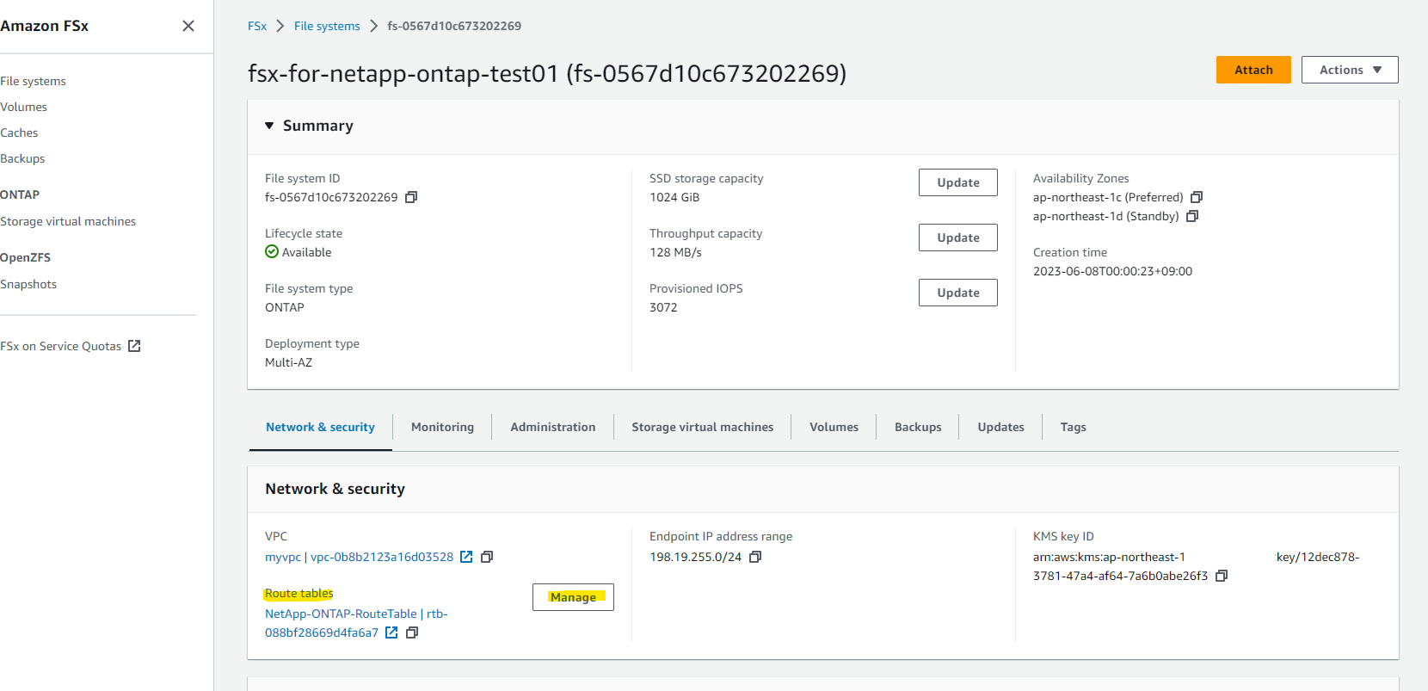The height and width of the screenshot is (691, 1428).
Task: Copy the route table ID
Action: coord(412,632)
